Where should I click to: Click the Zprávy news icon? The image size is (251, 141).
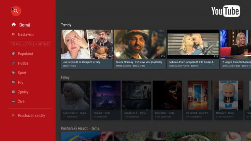[x=13, y=92]
